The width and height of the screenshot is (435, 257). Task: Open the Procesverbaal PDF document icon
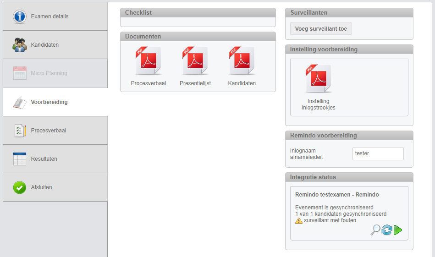tap(149, 61)
